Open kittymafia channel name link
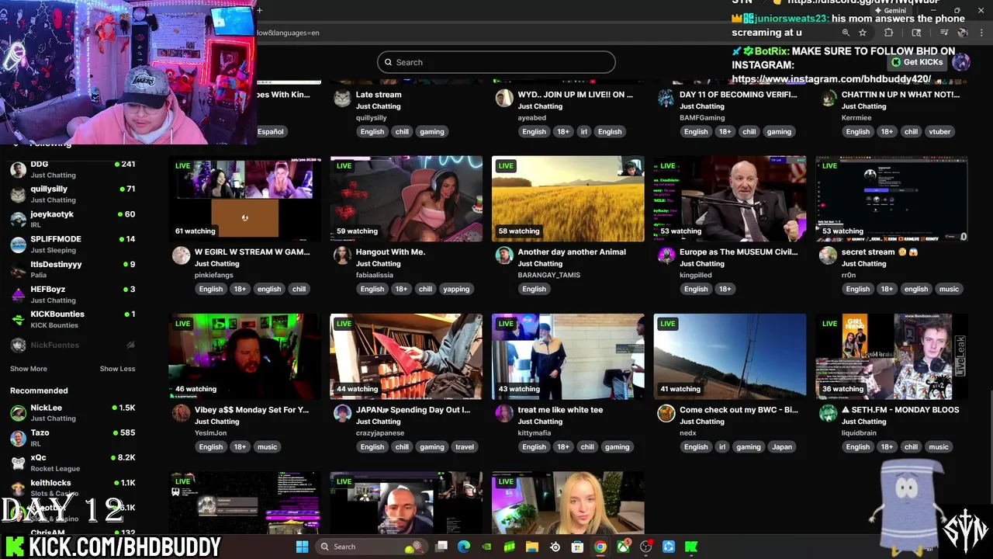 click(535, 432)
